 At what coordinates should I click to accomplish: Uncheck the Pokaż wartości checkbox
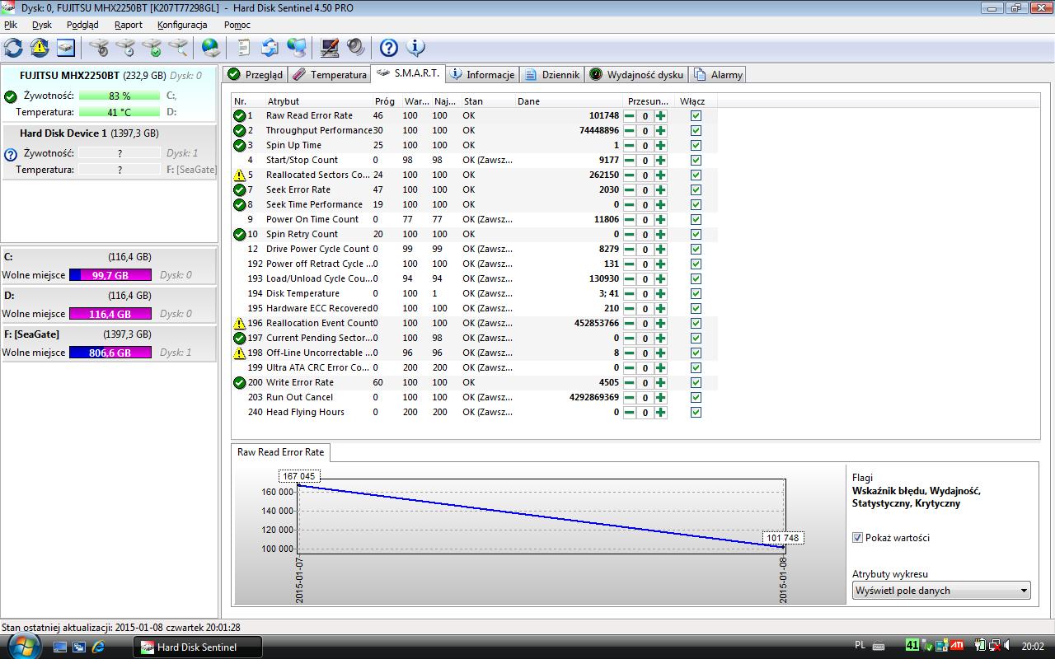tap(858, 538)
